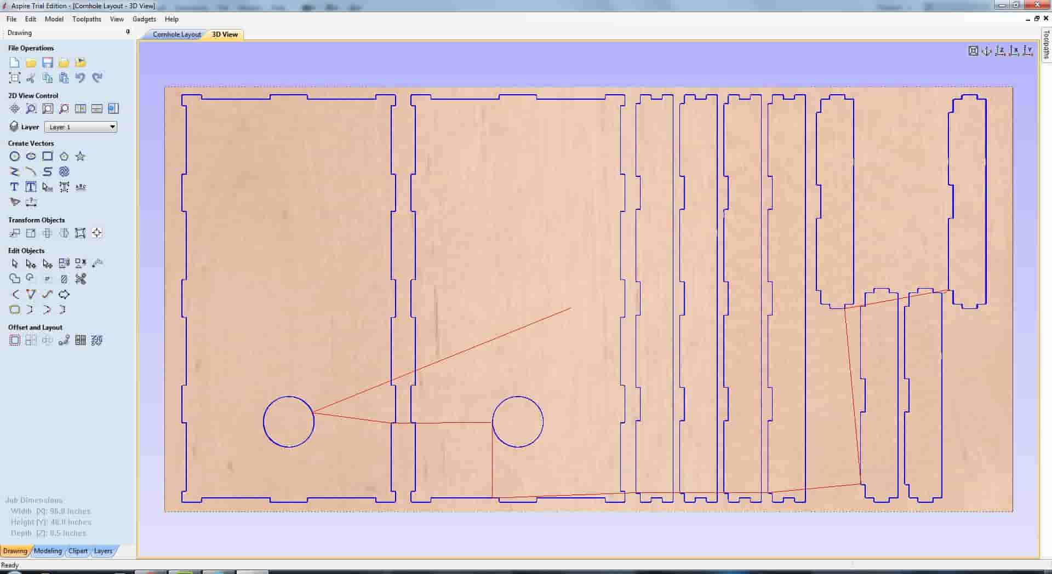Open the Align objects crosshair tool
This screenshot has height=574, width=1052.
point(97,233)
